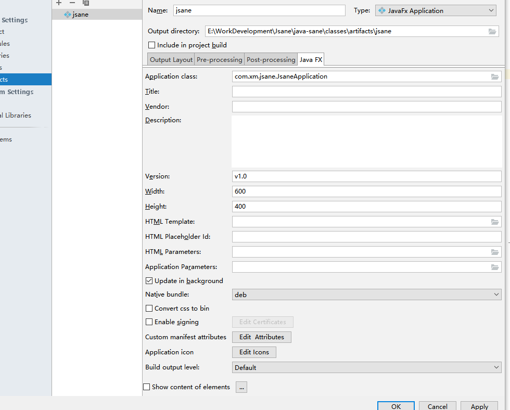Open the HTML Parameters browse icon
Image resolution: width=510 pixels, height=410 pixels.
pyautogui.click(x=495, y=252)
